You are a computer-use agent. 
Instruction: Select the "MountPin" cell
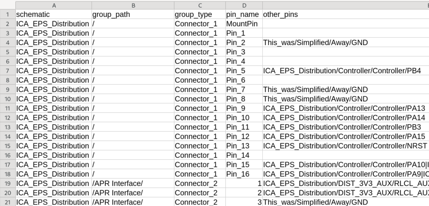point(244,24)
